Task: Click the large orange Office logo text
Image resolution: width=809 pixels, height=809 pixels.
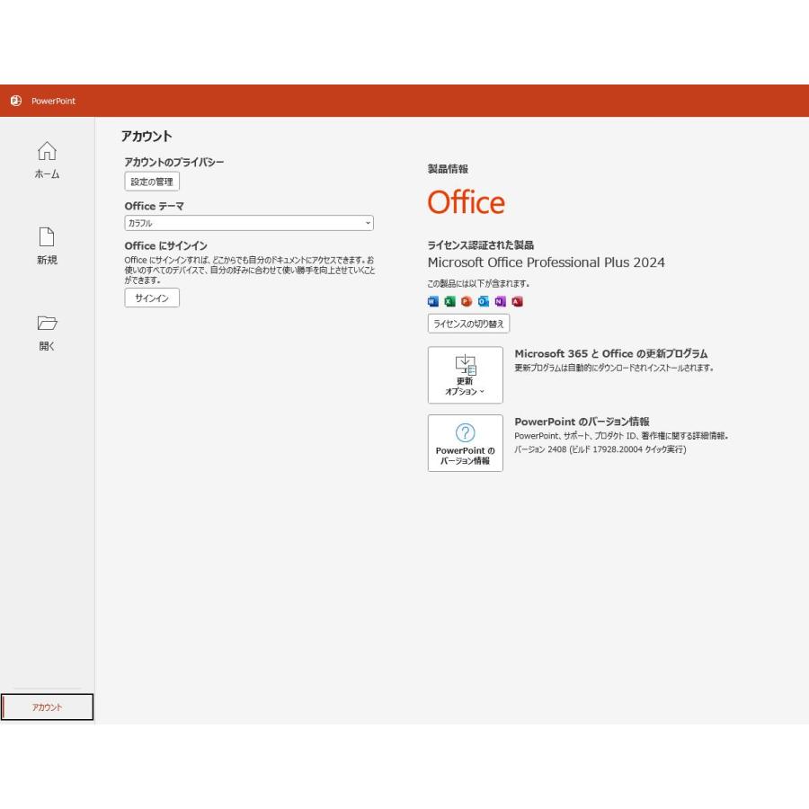Action: pyautogui.click(x=467, y=202)
